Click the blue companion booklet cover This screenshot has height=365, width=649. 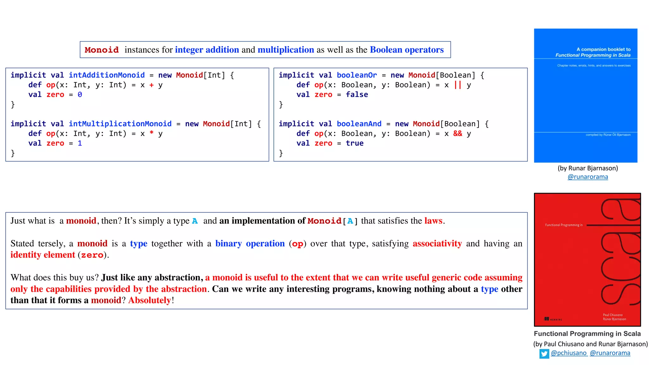[586, 95]
